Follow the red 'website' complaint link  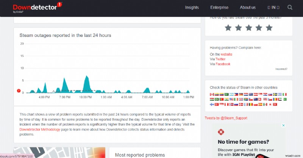pyautogui.click(x=226, y=54)
